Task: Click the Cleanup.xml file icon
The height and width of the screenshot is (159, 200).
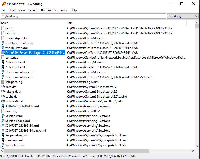Action: pyautogui.click(x=3, y=140)
